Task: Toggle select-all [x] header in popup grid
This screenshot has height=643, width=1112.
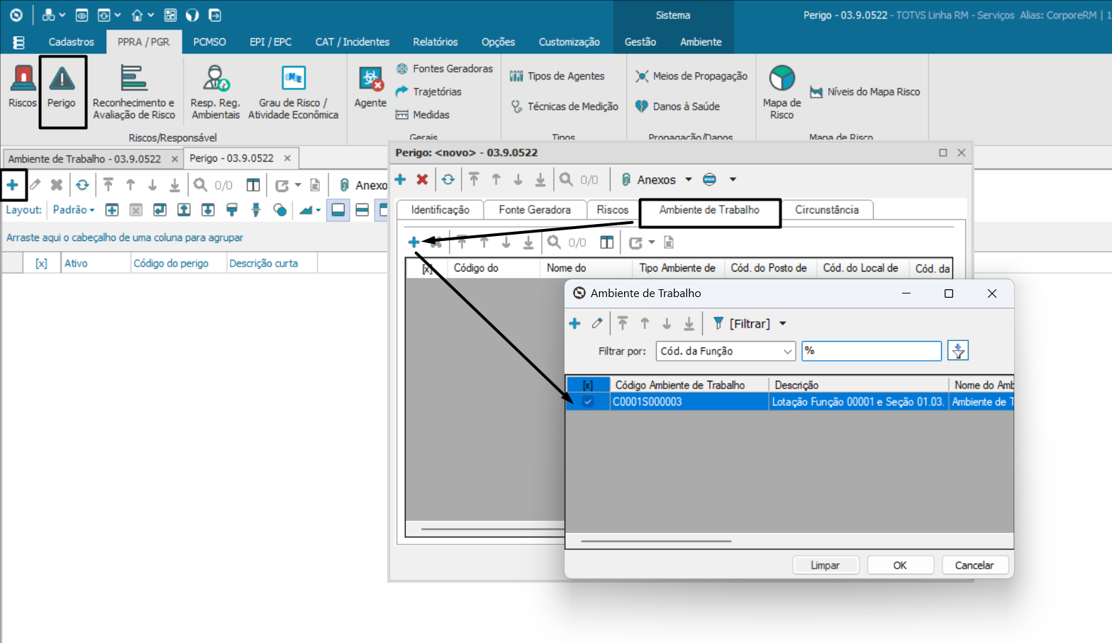Action: point(588,385)
